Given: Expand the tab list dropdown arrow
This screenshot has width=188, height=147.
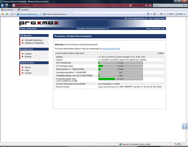Looking at the screenshot, I should (15, 14).
